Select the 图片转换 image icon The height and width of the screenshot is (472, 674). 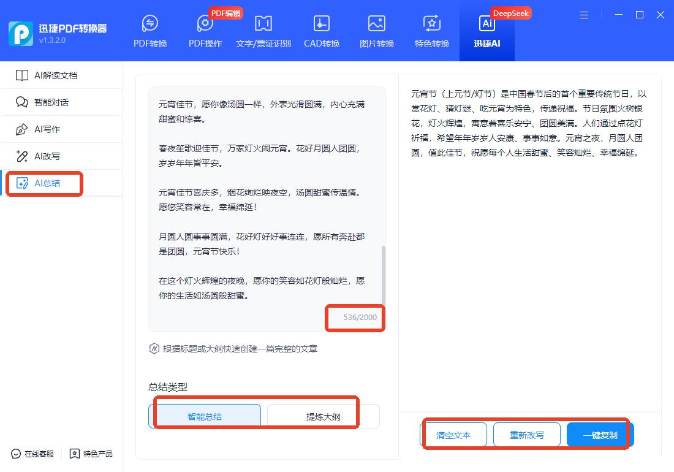[x=377, y=25]
